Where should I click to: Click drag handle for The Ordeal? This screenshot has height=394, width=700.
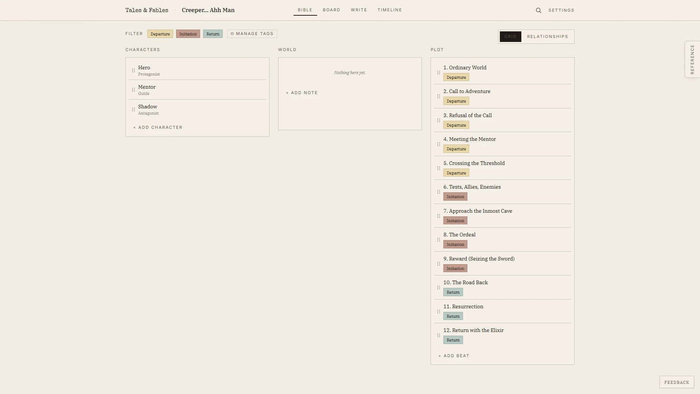click(x=439, y=240)
